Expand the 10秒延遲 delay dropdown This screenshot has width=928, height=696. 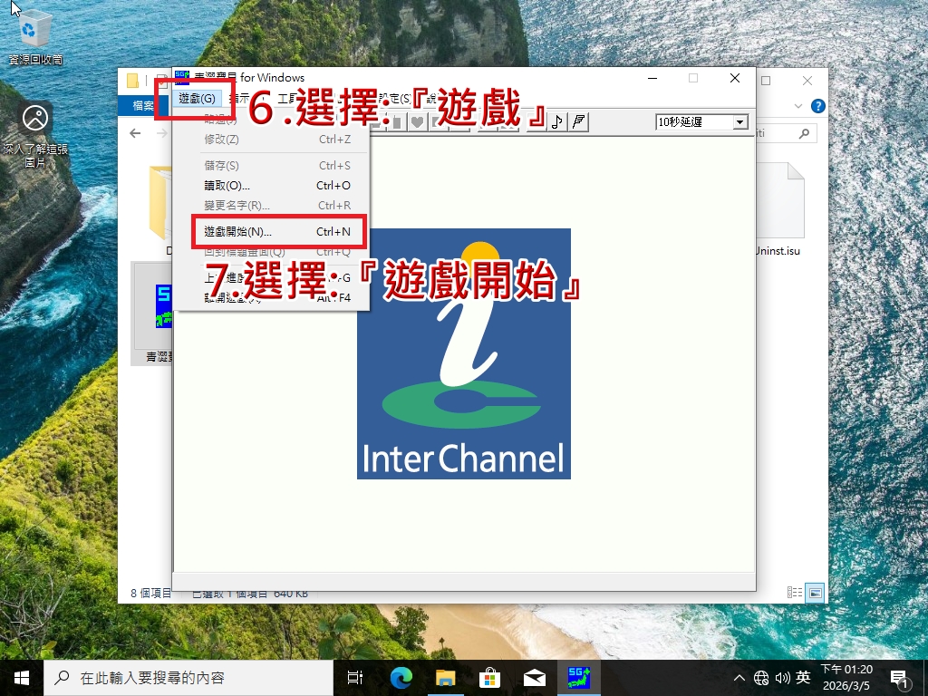click(739, 121)
